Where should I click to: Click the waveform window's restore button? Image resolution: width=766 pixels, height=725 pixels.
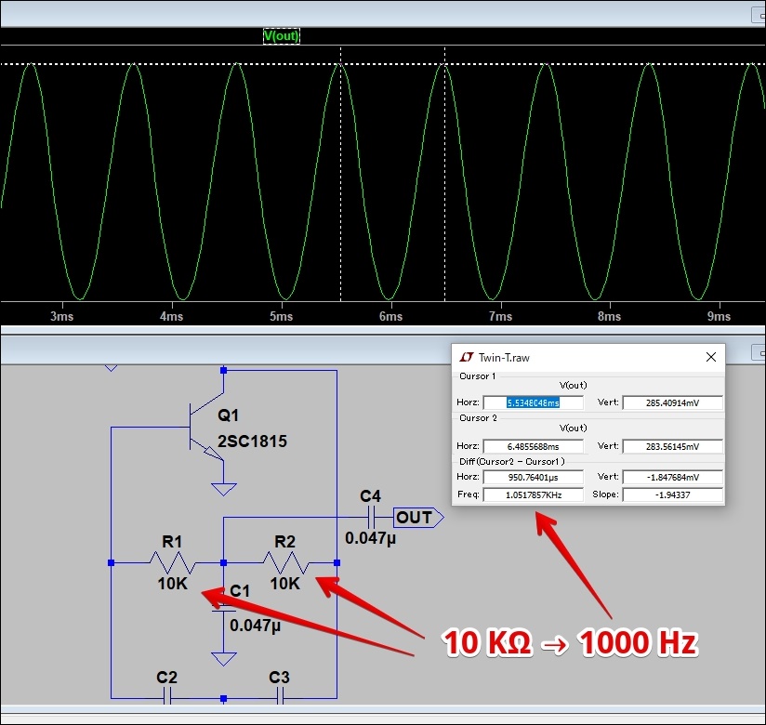[x=759, y=16]
